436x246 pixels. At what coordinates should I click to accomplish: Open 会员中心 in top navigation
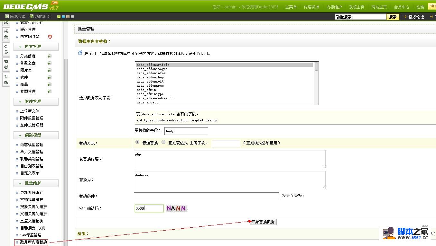pos(402,7)
